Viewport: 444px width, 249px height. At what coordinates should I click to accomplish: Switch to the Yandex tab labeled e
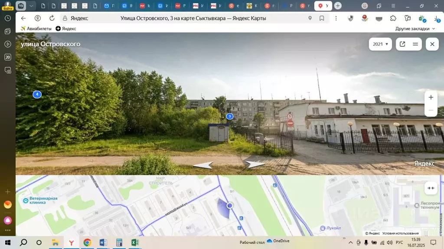click(234, 6)
